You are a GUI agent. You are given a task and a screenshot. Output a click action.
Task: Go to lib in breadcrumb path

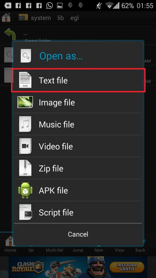click(x=60, y=18)
